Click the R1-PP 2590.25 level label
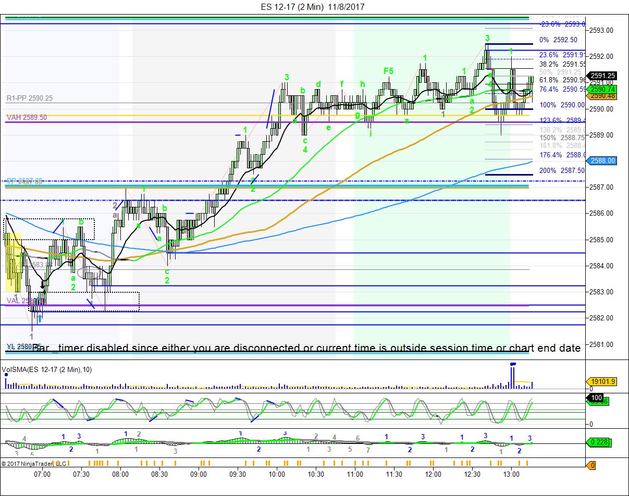The width and height of the screenshot is (629, 496). 30,98
